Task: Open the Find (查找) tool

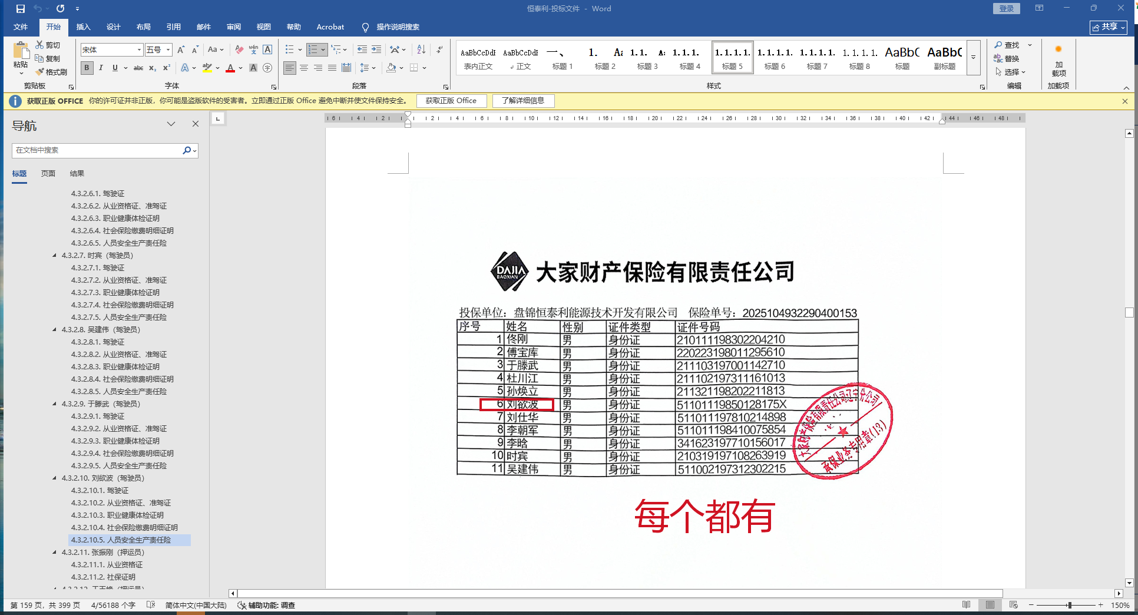Action: (1007, 45)
